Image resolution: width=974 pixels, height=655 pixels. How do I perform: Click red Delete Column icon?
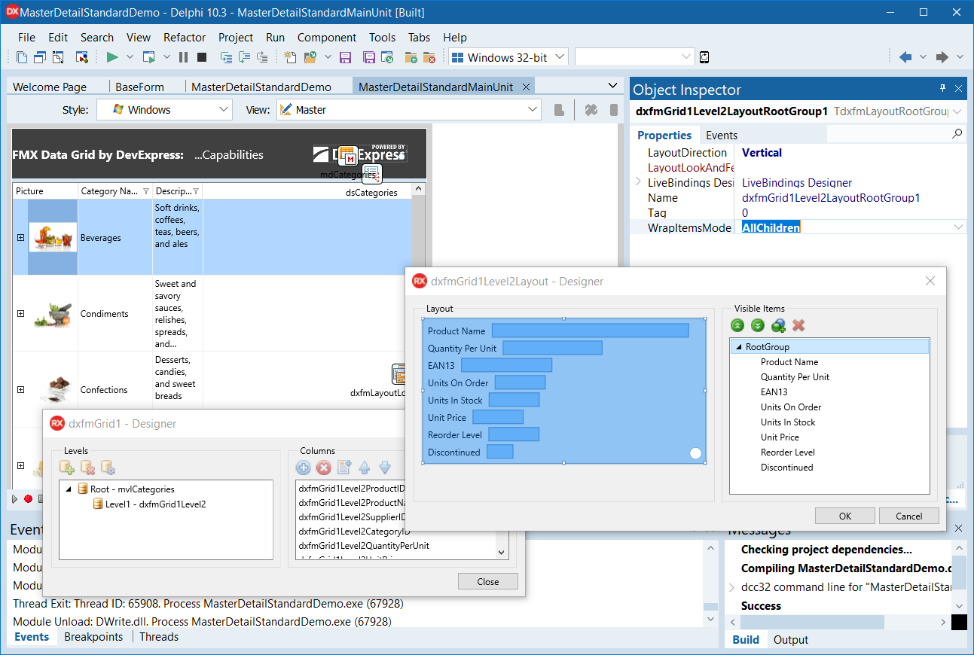click(324, 468)
